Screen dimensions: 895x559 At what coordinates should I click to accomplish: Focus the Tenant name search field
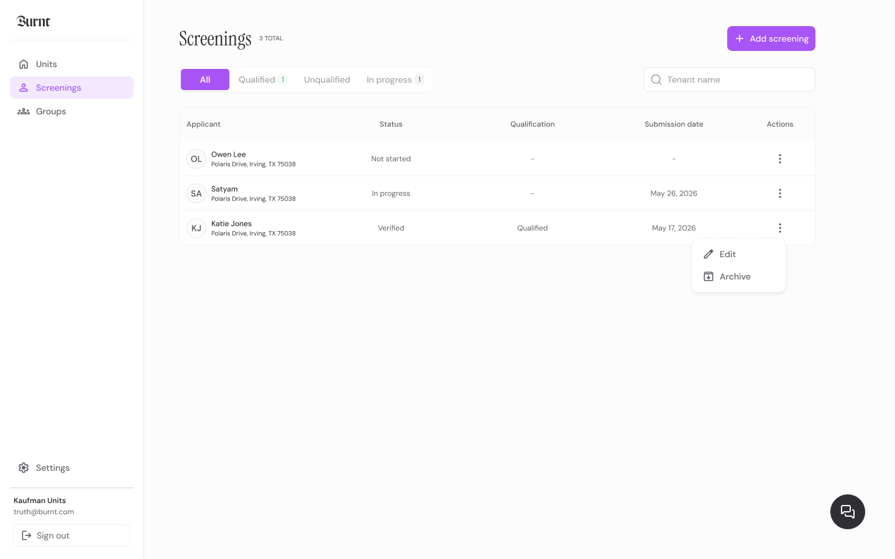(730, 80)
